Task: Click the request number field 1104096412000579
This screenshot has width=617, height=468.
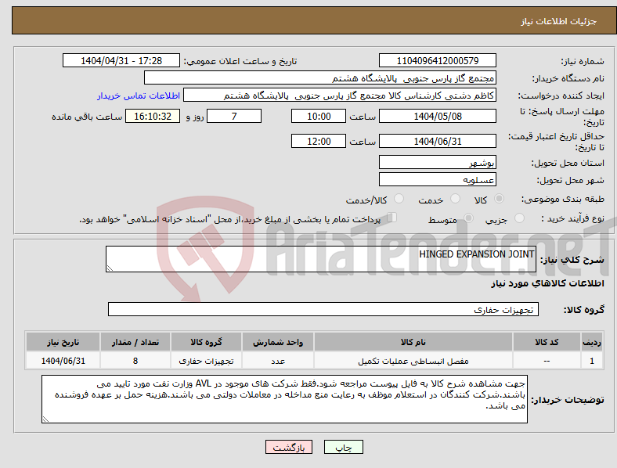Action: coord(437,60)
